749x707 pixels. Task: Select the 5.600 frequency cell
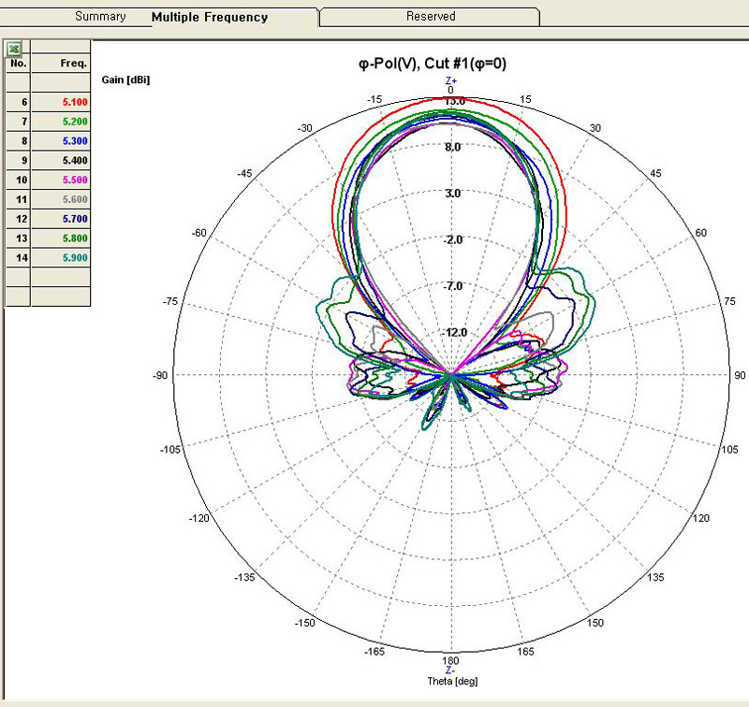[x=61, y=199]
